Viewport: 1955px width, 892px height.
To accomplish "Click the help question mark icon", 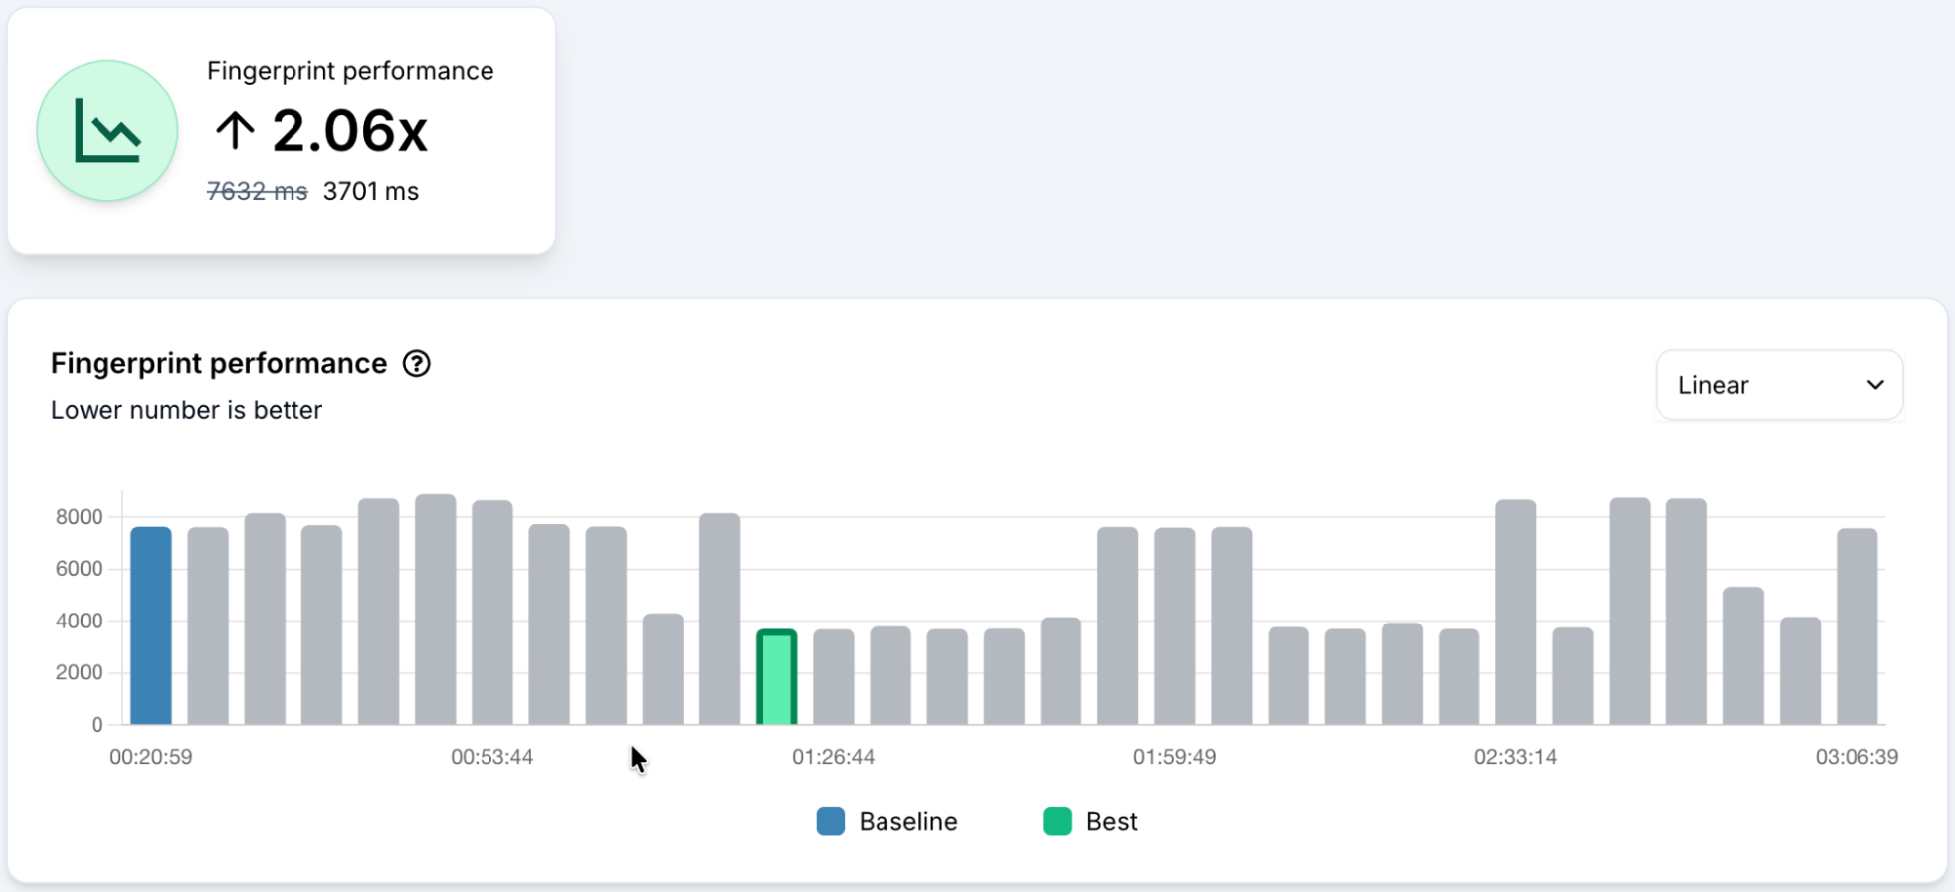I will [x=416, y=364].
